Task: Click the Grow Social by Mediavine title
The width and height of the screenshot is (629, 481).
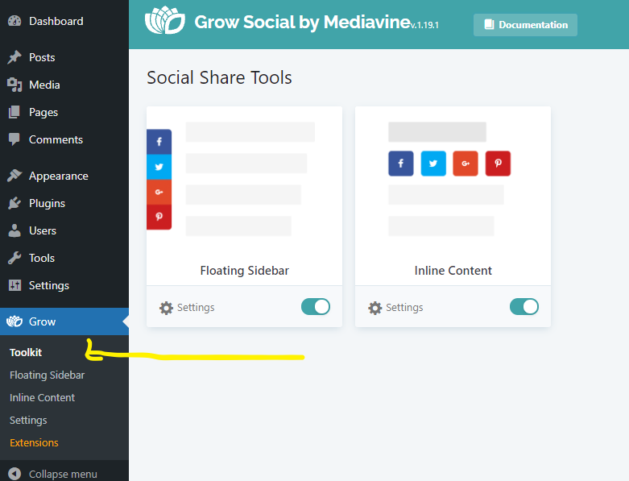Action: tap(302, 22)
